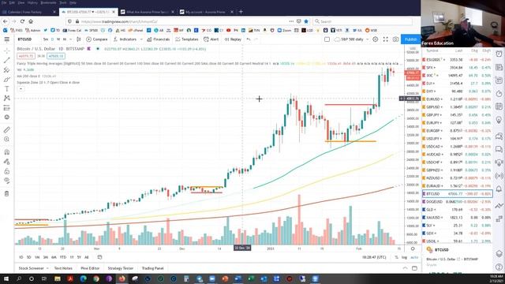Screen dimensions: 505x284
Task: Open the Financials menu
Action: tap(158, 39)
